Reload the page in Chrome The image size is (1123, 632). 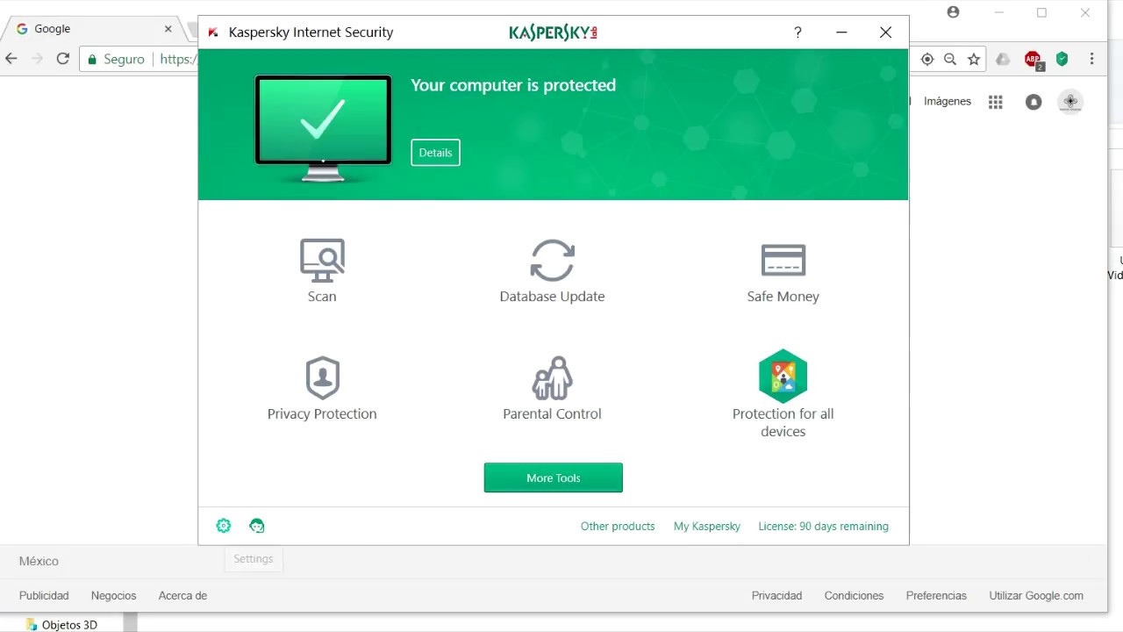62,59
